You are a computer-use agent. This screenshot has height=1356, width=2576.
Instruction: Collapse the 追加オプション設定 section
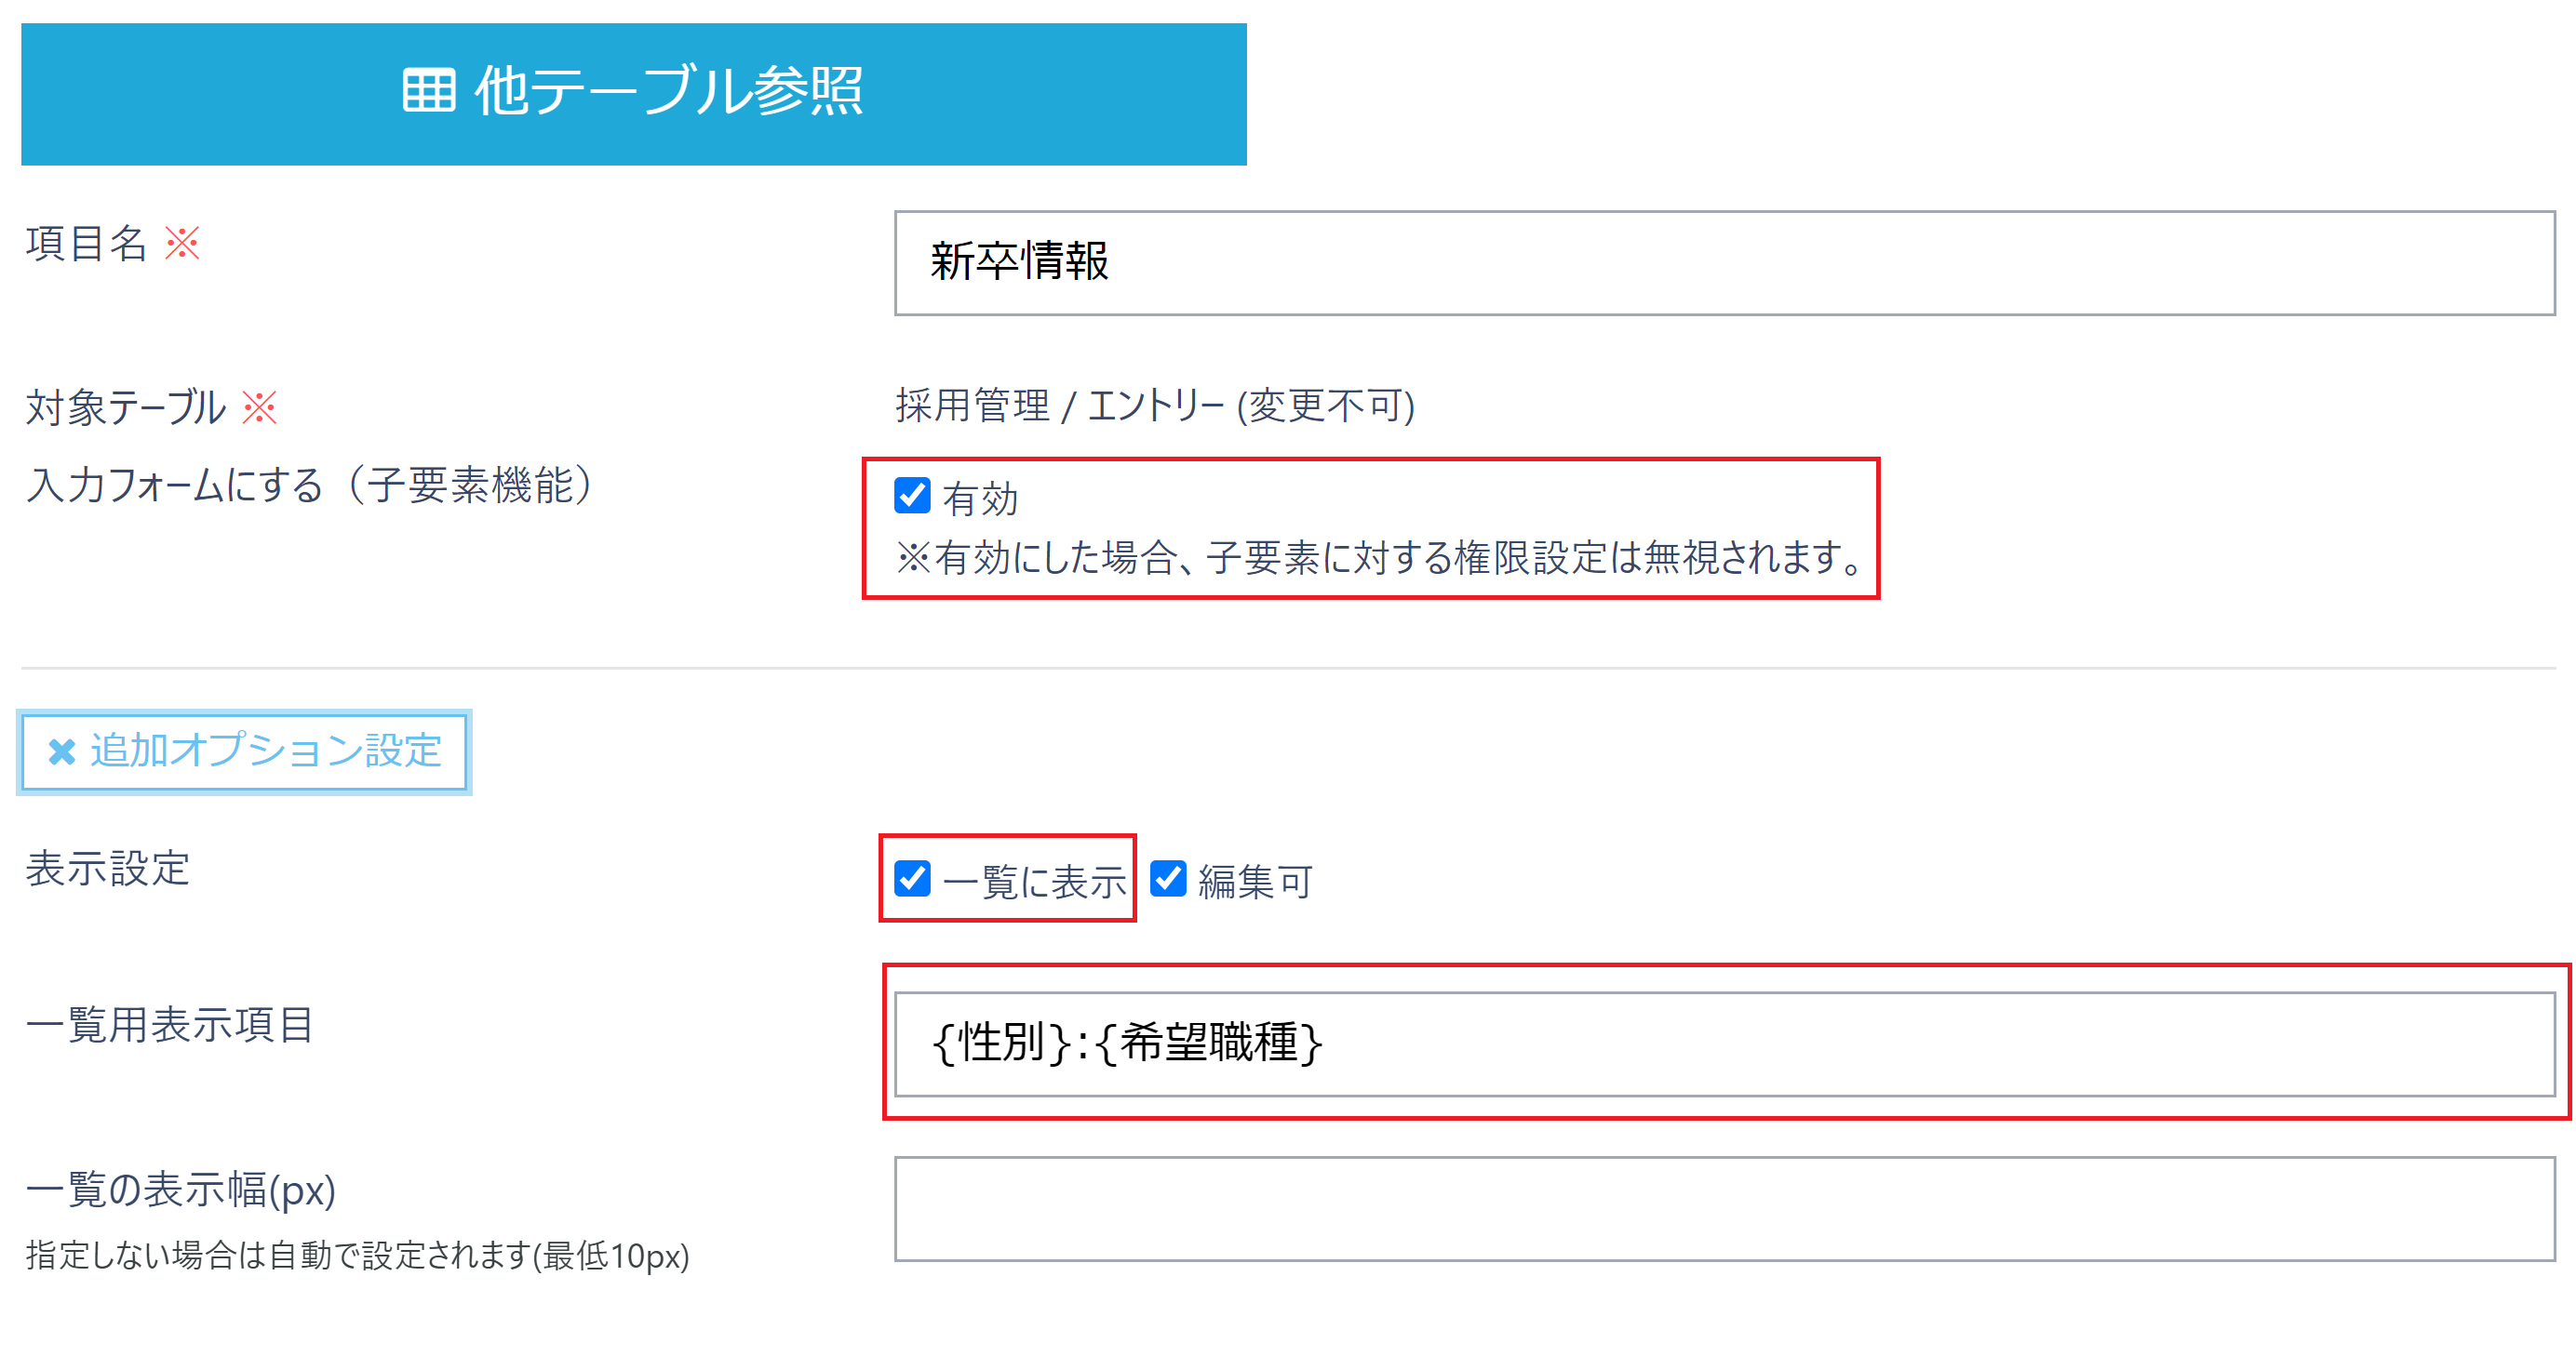245,751
